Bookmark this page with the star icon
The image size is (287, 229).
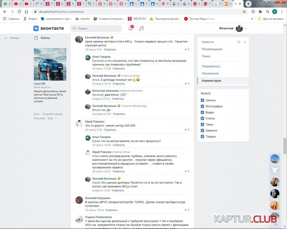[244, 11]
